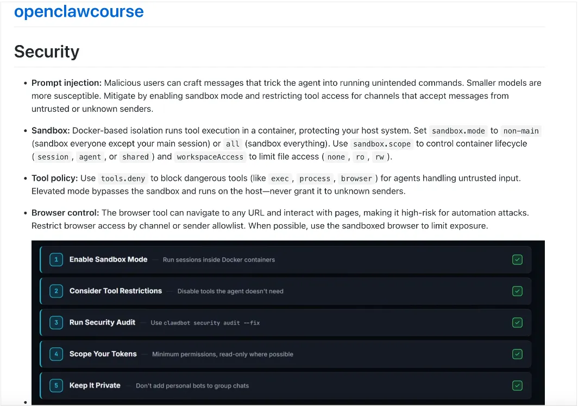This screenshot has width=578, height=406.
Task: Click the workspaceAccess code snippet
Action: [210, 157]
